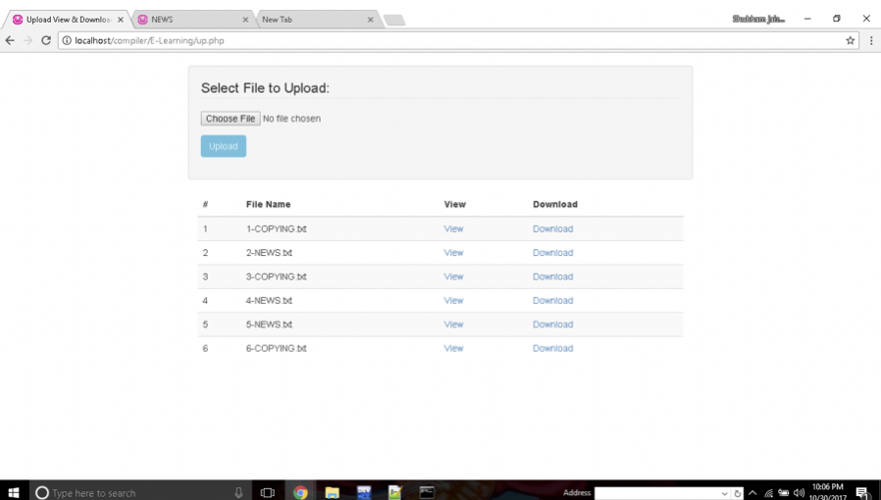Open File Explorer from the taskbar
Image resolution: width=881 pixels, height=500 pixels.
click(332, 492)
